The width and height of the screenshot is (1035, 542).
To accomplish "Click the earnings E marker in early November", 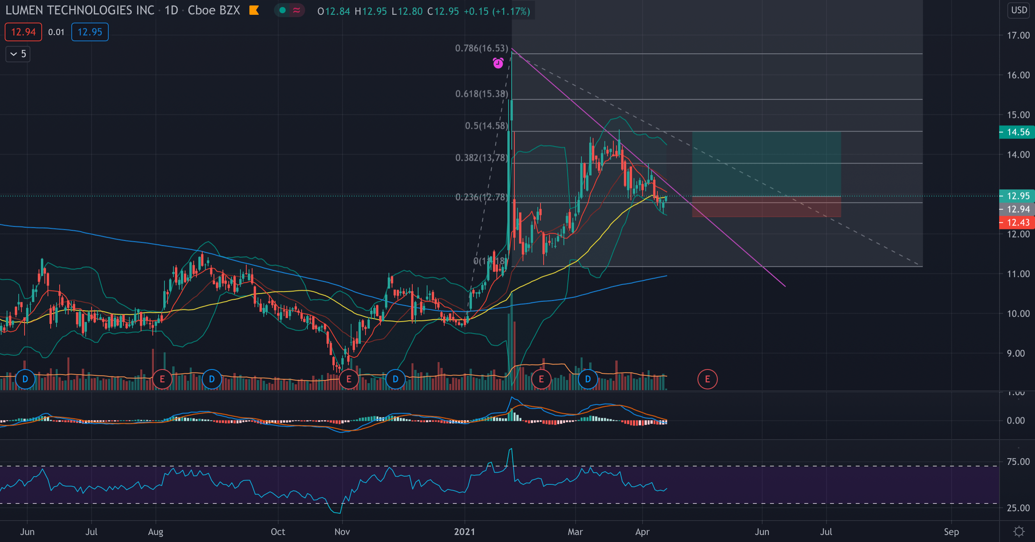I will click(x=349, y=379).
